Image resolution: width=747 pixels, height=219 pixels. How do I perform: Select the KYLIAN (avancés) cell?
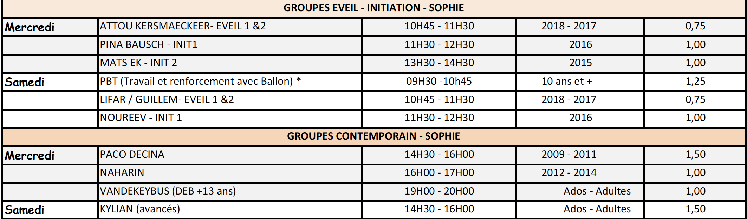[x=230, y=210]
